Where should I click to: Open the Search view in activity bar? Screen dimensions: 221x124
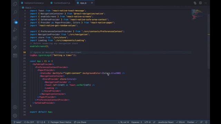(15, 12)
